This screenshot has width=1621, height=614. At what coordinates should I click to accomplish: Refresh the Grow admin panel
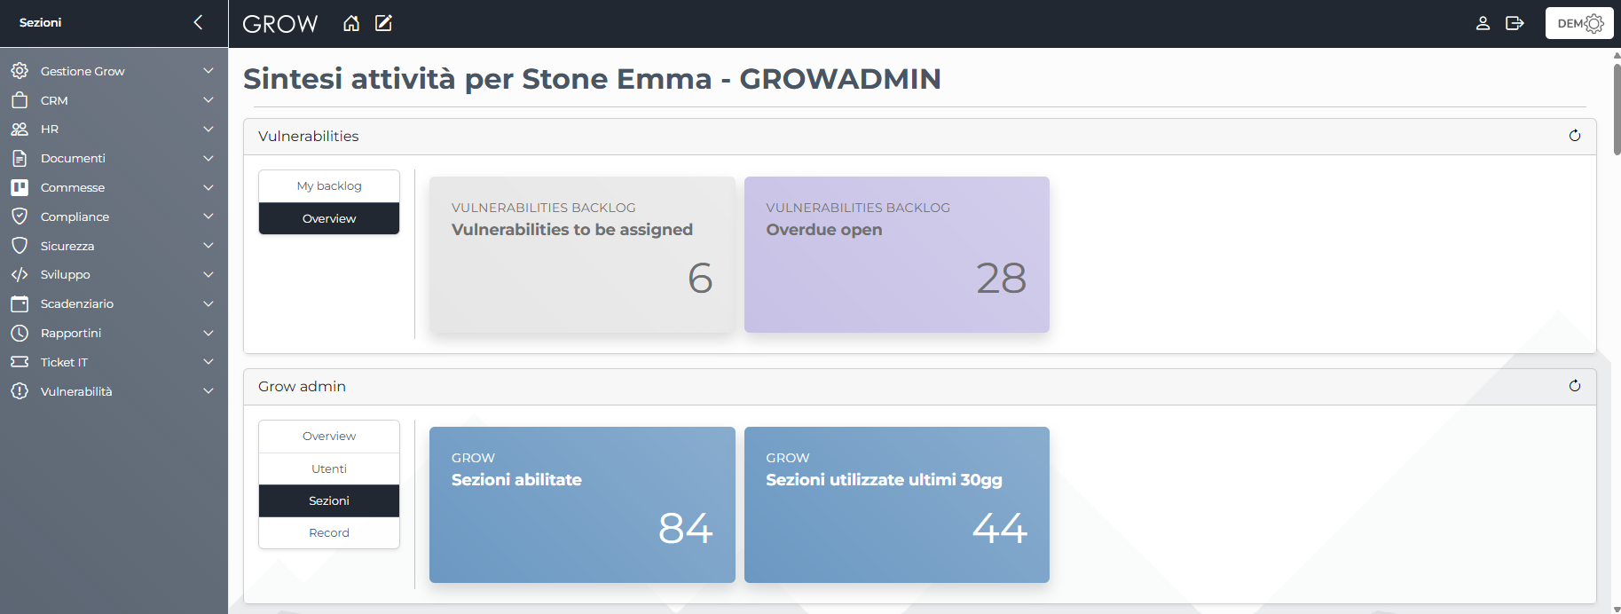1575,386
